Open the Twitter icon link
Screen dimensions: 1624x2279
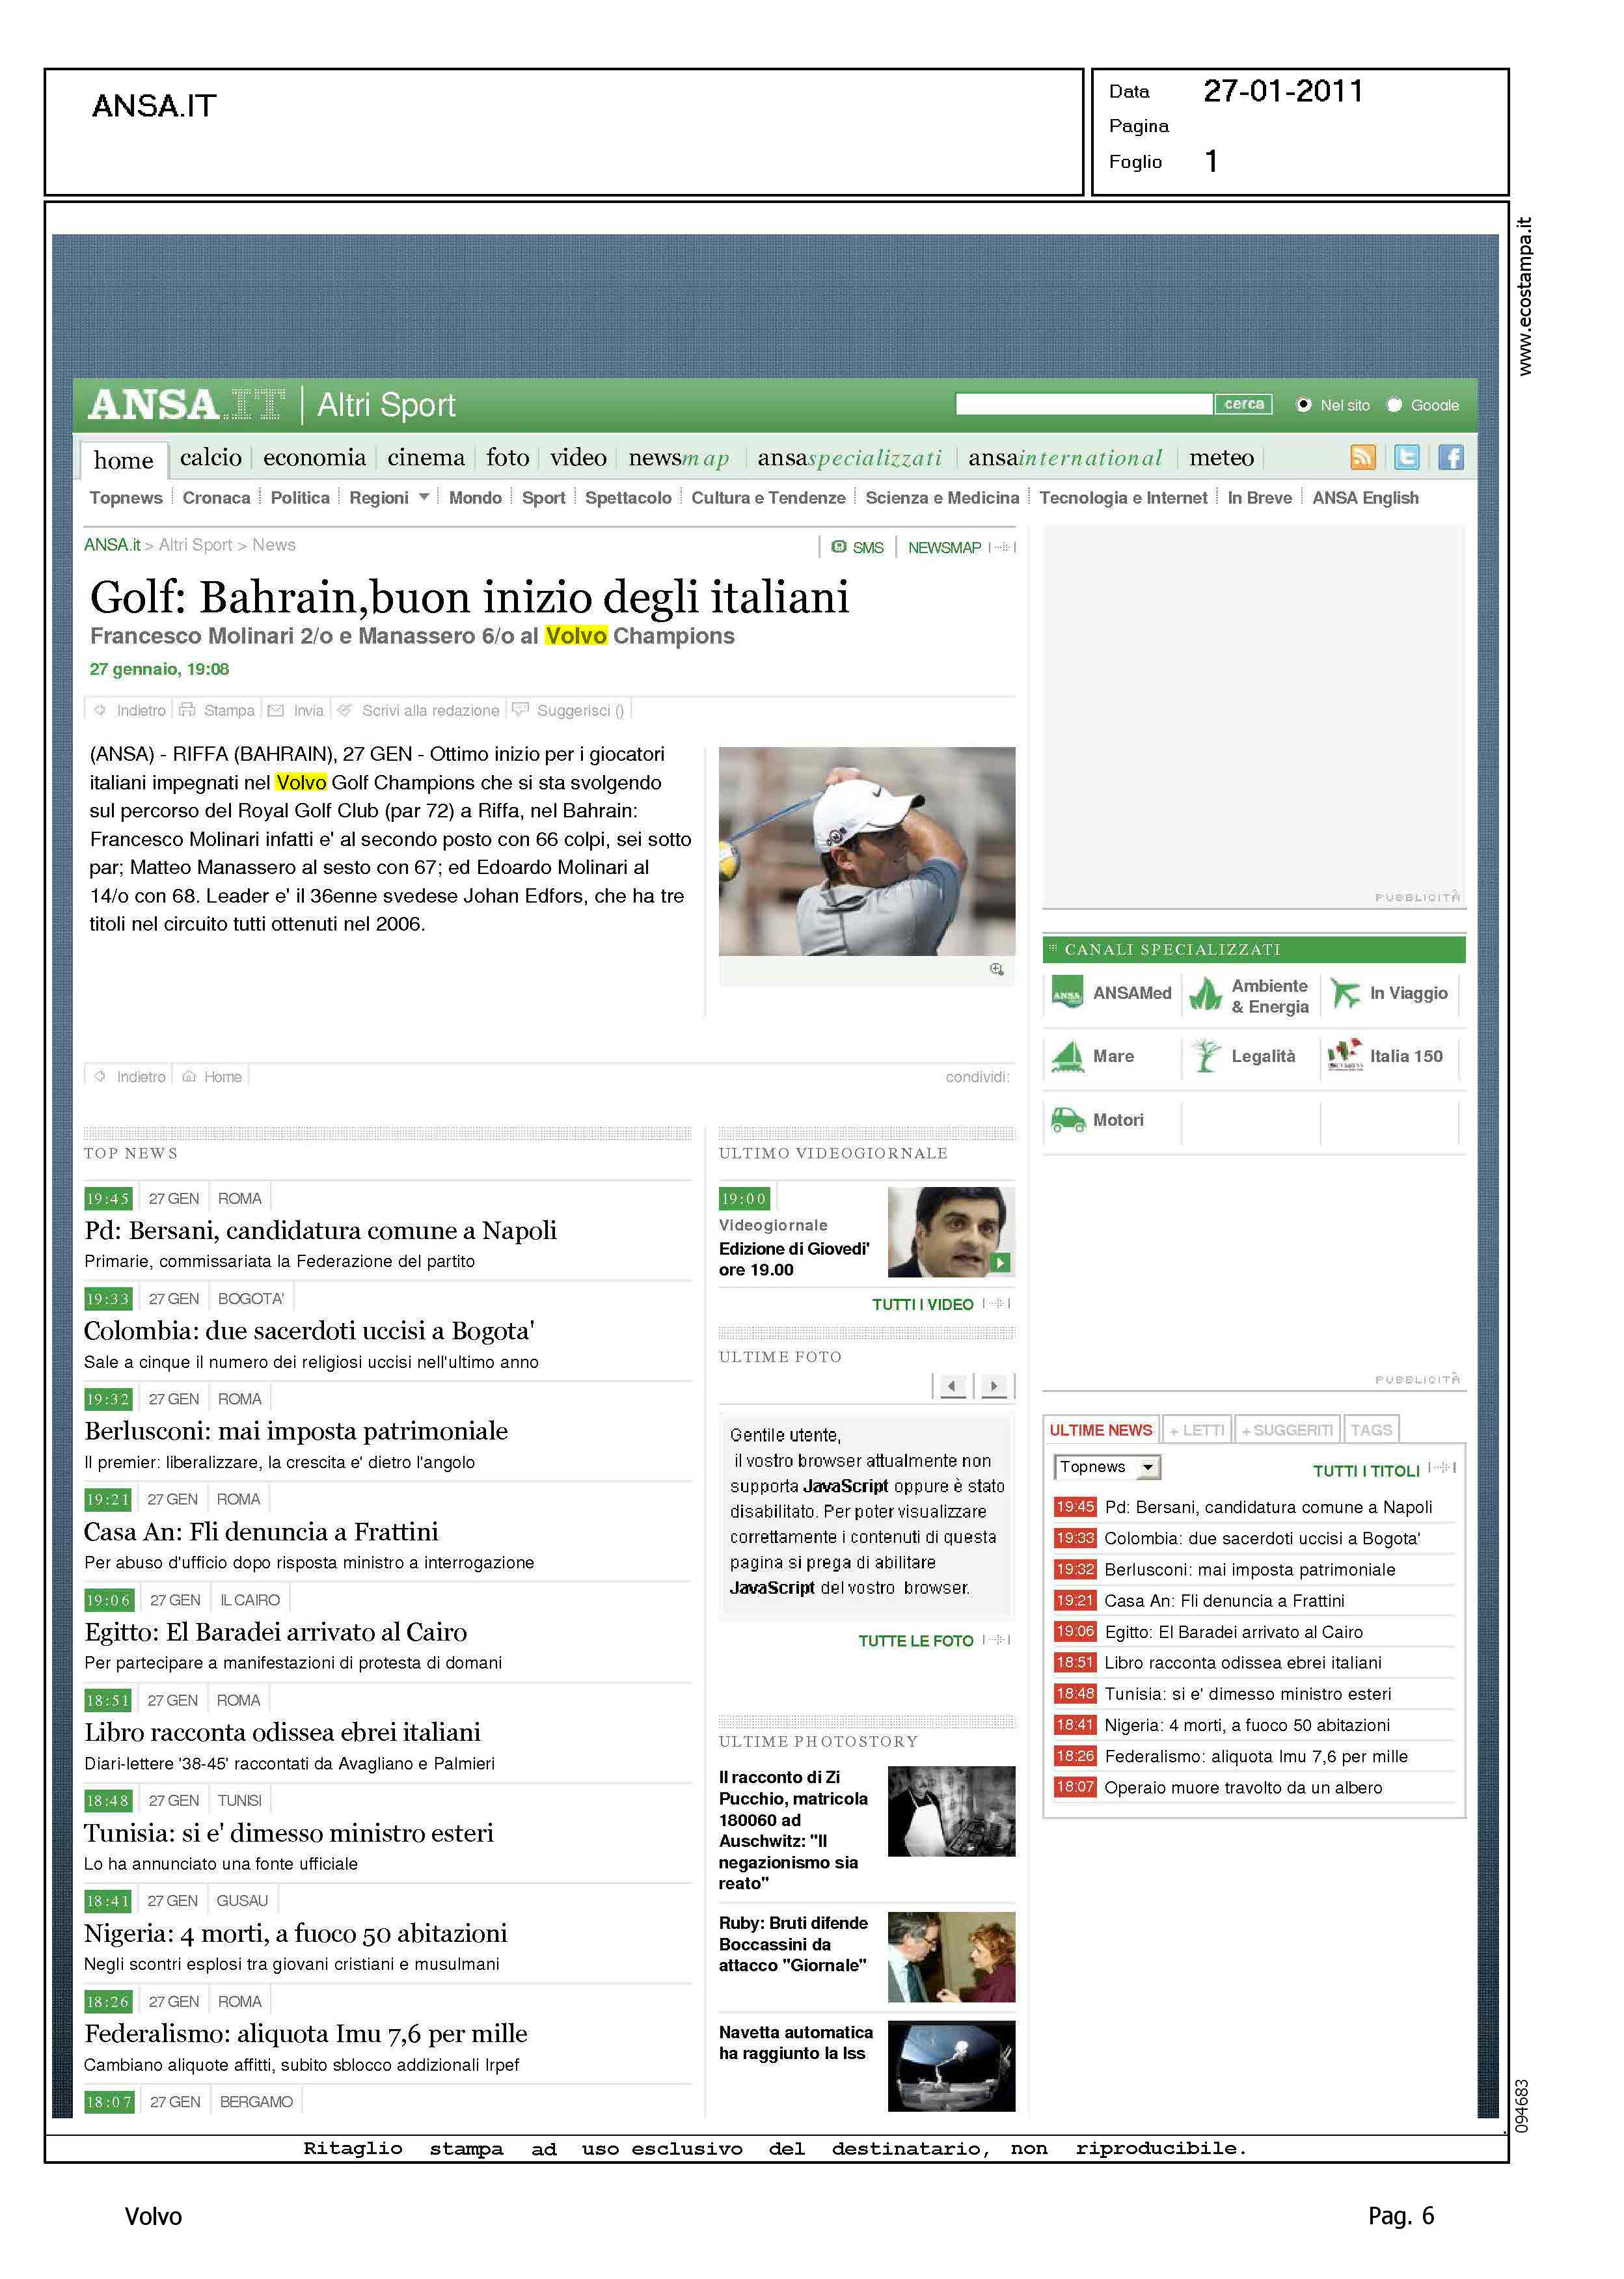[1406, 457]
